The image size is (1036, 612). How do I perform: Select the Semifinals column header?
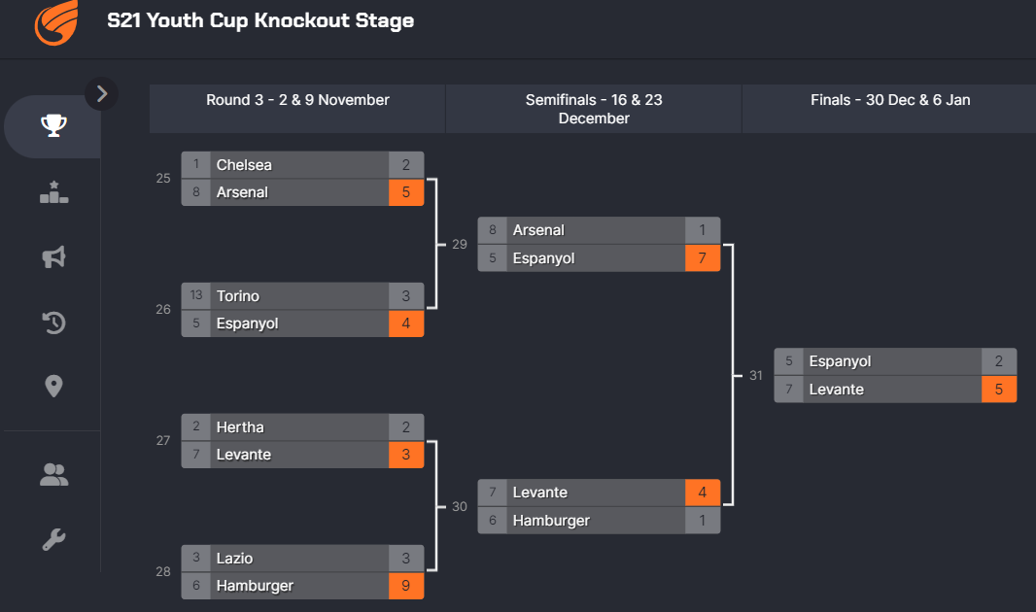pyautogui.click(x=594, y=109)
